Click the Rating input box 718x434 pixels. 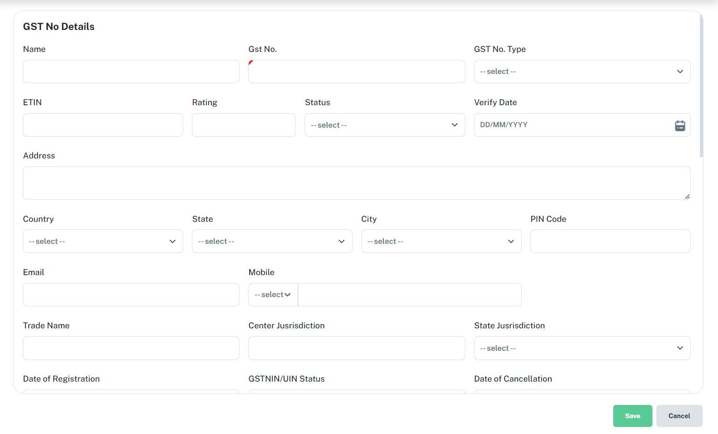click(243, 125)
